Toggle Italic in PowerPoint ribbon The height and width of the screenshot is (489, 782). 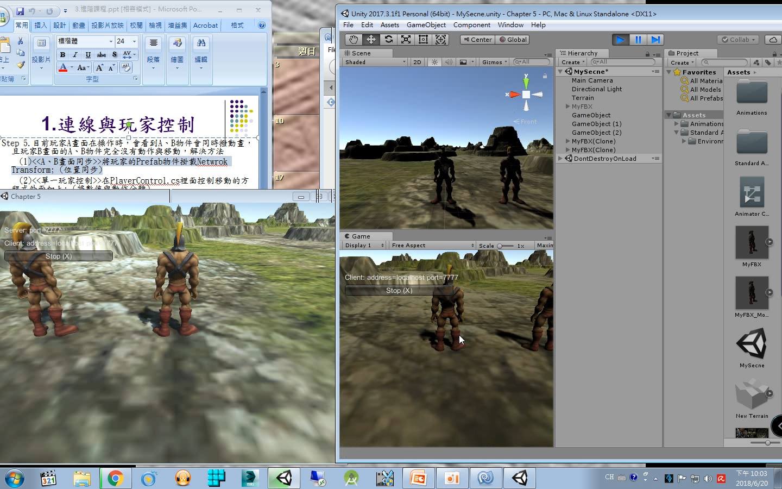click(75, 55)
